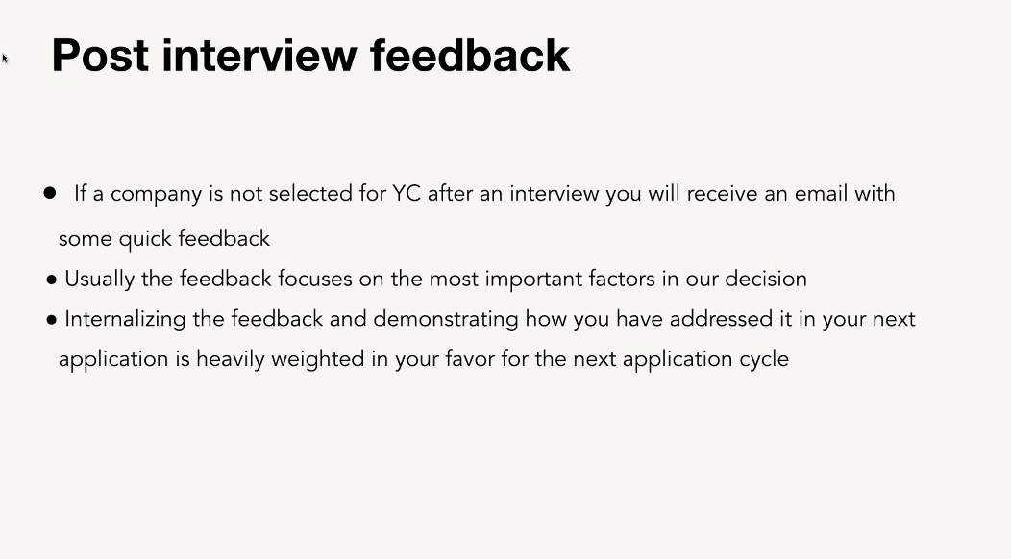Click the slide title "Post interview feedback"
The image size is (1011, 559).
[x=310, y=55]
